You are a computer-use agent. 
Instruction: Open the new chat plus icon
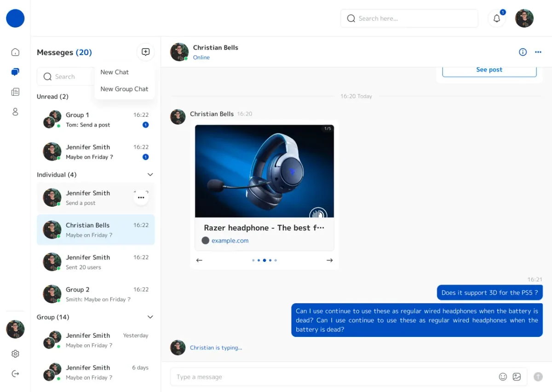[x=145, y=52]
